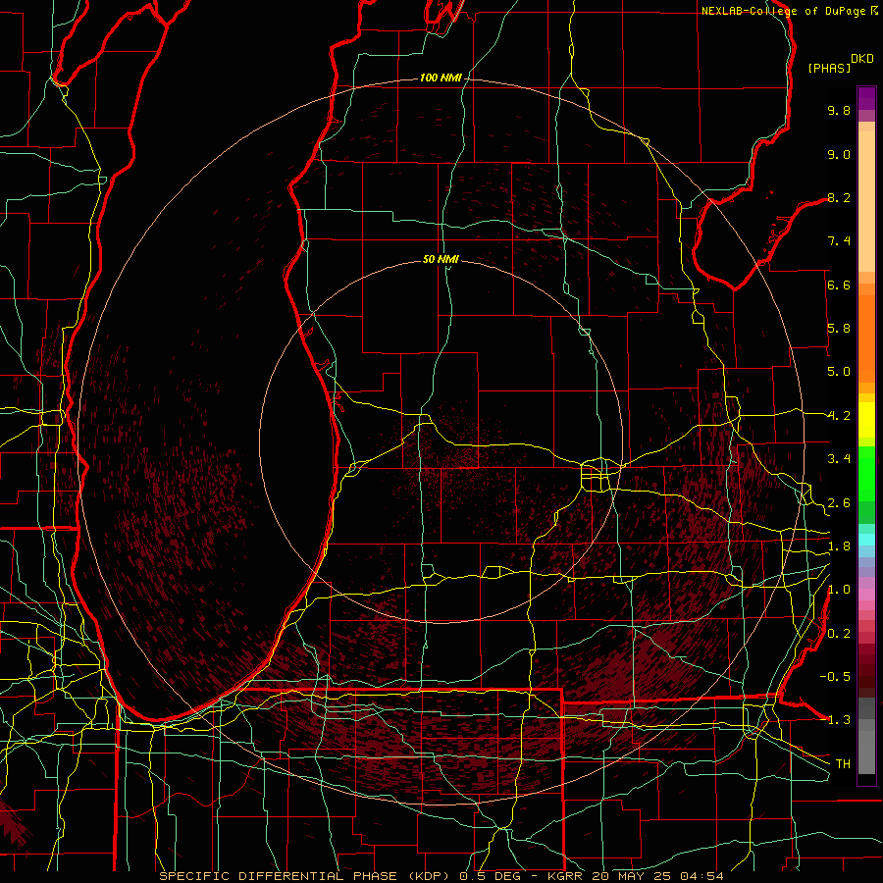Click the 5.0 value on the scale

(x=839, y=372)
